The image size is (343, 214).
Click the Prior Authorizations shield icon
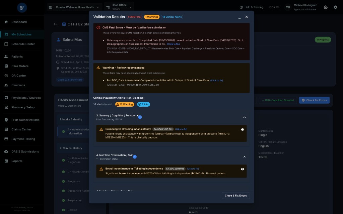(6, 120)
